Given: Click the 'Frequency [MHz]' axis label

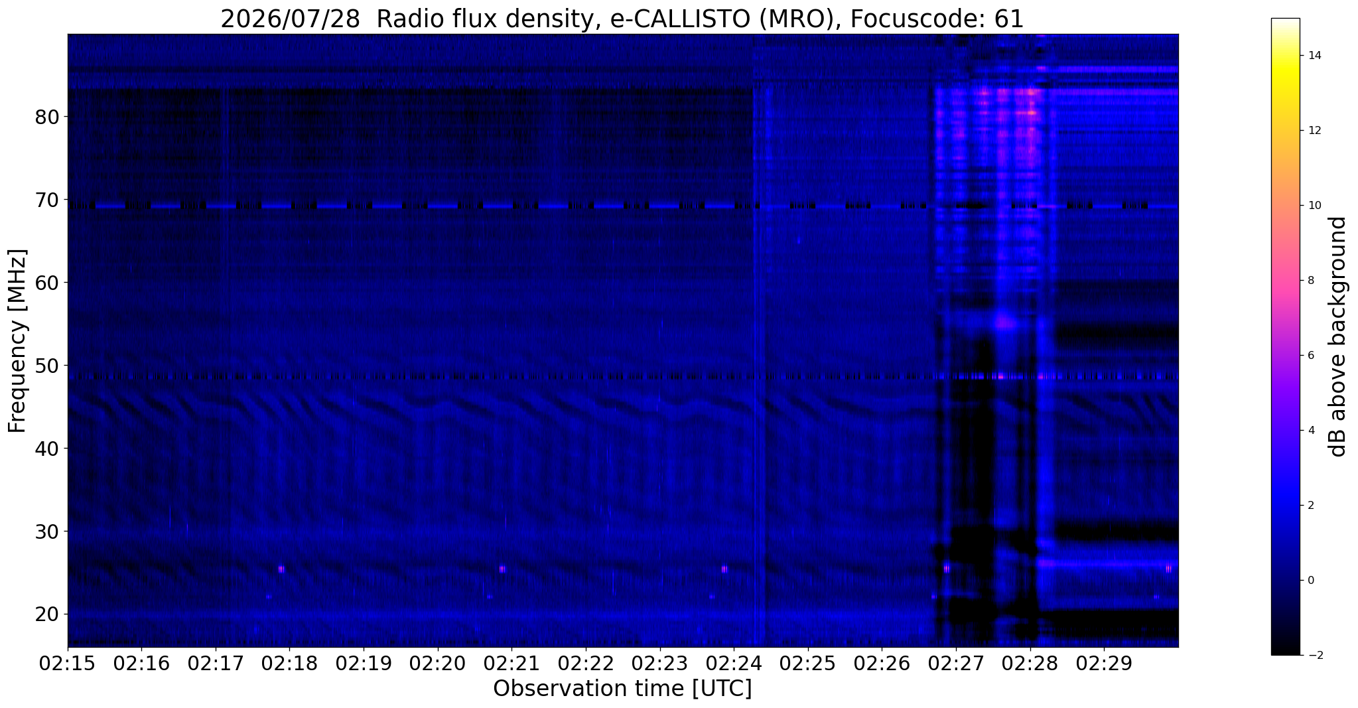Looking at the screenshot, I should tap(18, 340).
